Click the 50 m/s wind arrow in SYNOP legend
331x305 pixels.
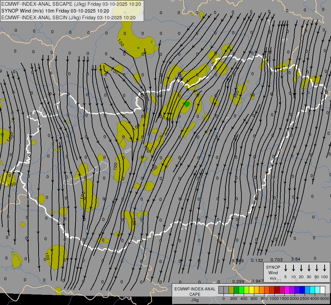coord(317,268)
